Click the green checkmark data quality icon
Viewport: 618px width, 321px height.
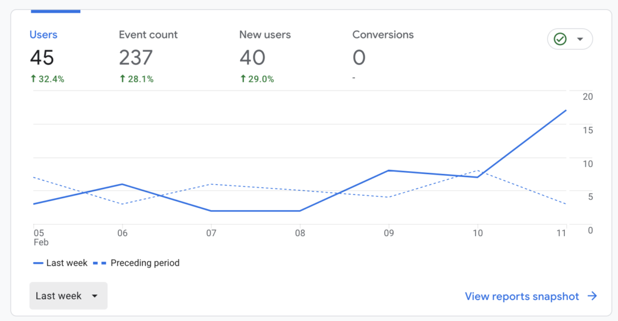(x=560, y=39)
